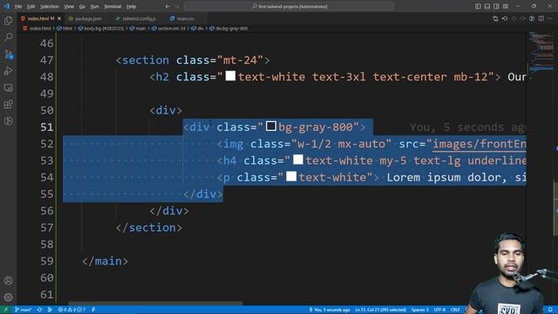
Task: Toggle secondary side bar layout button
Action: point(496,6)
